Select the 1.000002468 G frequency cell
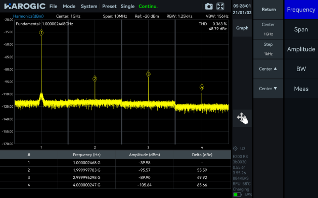This screenshot has height=198, width=318. (86, 163)
